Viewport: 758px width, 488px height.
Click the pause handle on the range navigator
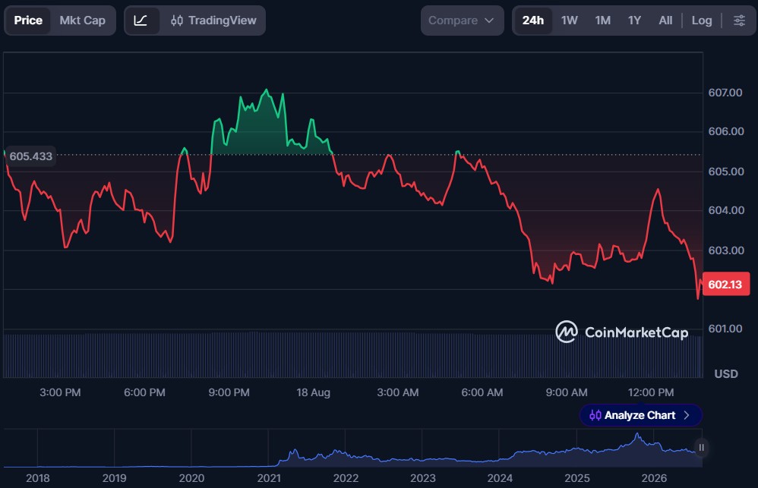701,448
